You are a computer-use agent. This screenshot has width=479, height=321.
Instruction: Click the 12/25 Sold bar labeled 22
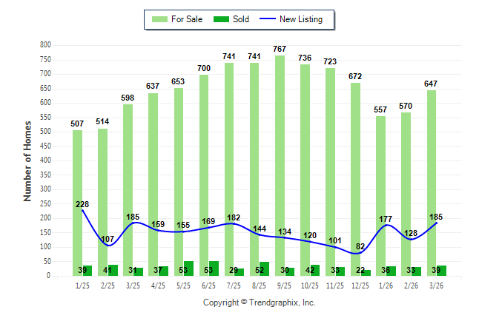[366, 273]
